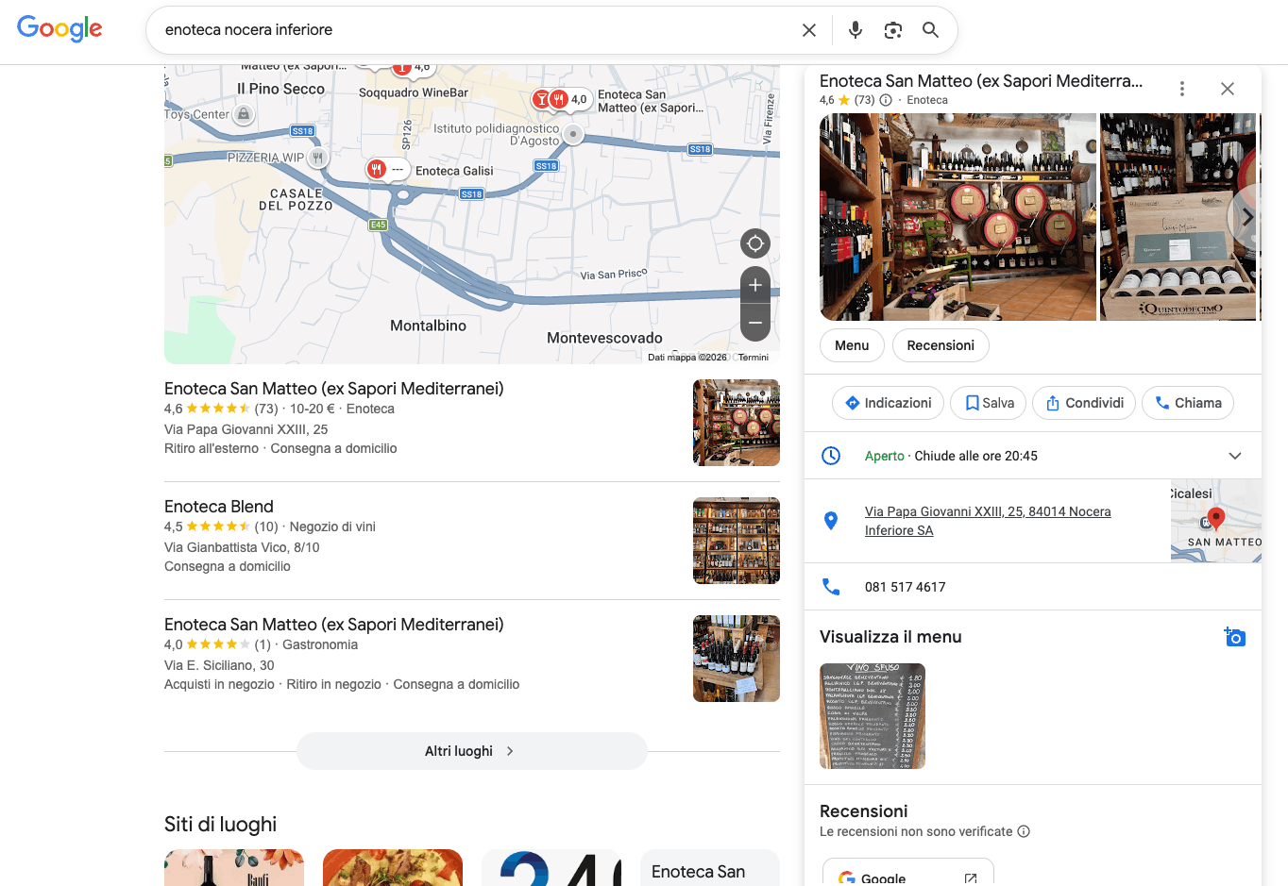Clear the search box text
Screen dimensions: 1288x886
click(x=809, y=30)
